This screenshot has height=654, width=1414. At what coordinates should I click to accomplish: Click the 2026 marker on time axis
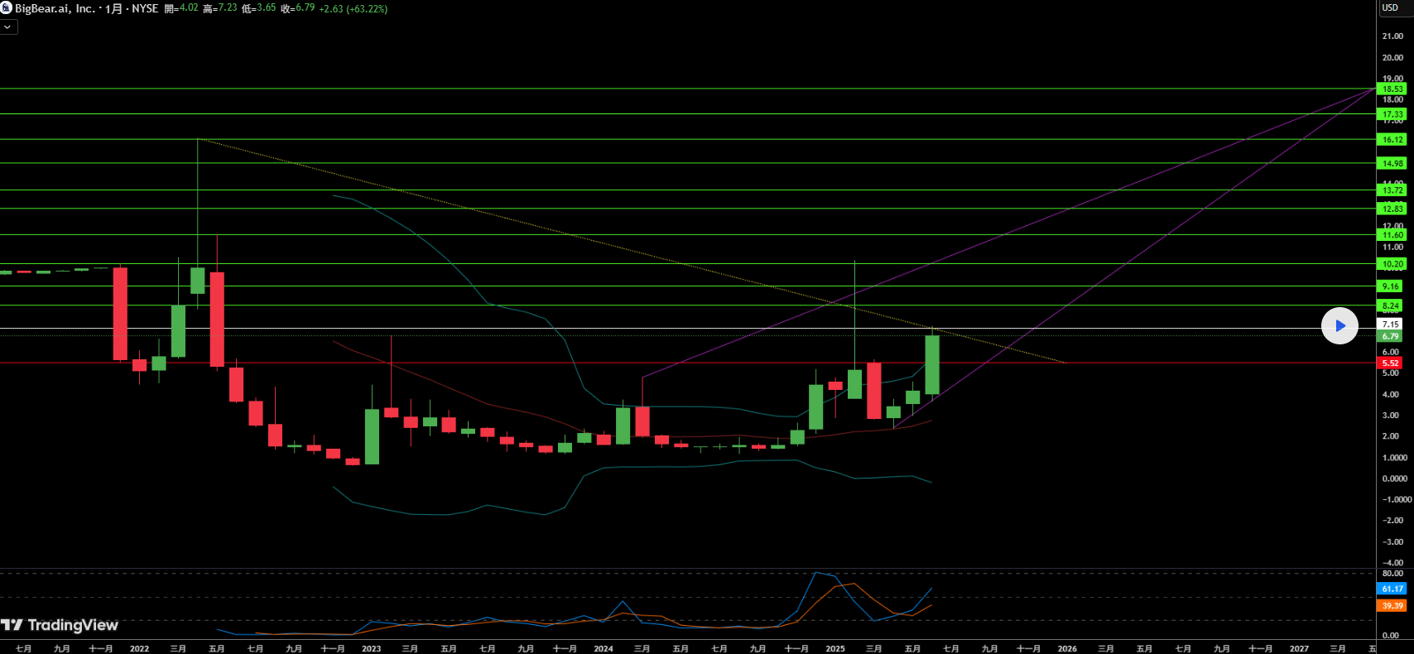pos(1067,648)
